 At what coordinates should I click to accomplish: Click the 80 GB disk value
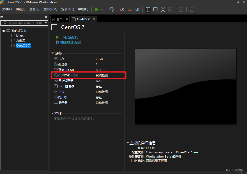tap(100, 70)
